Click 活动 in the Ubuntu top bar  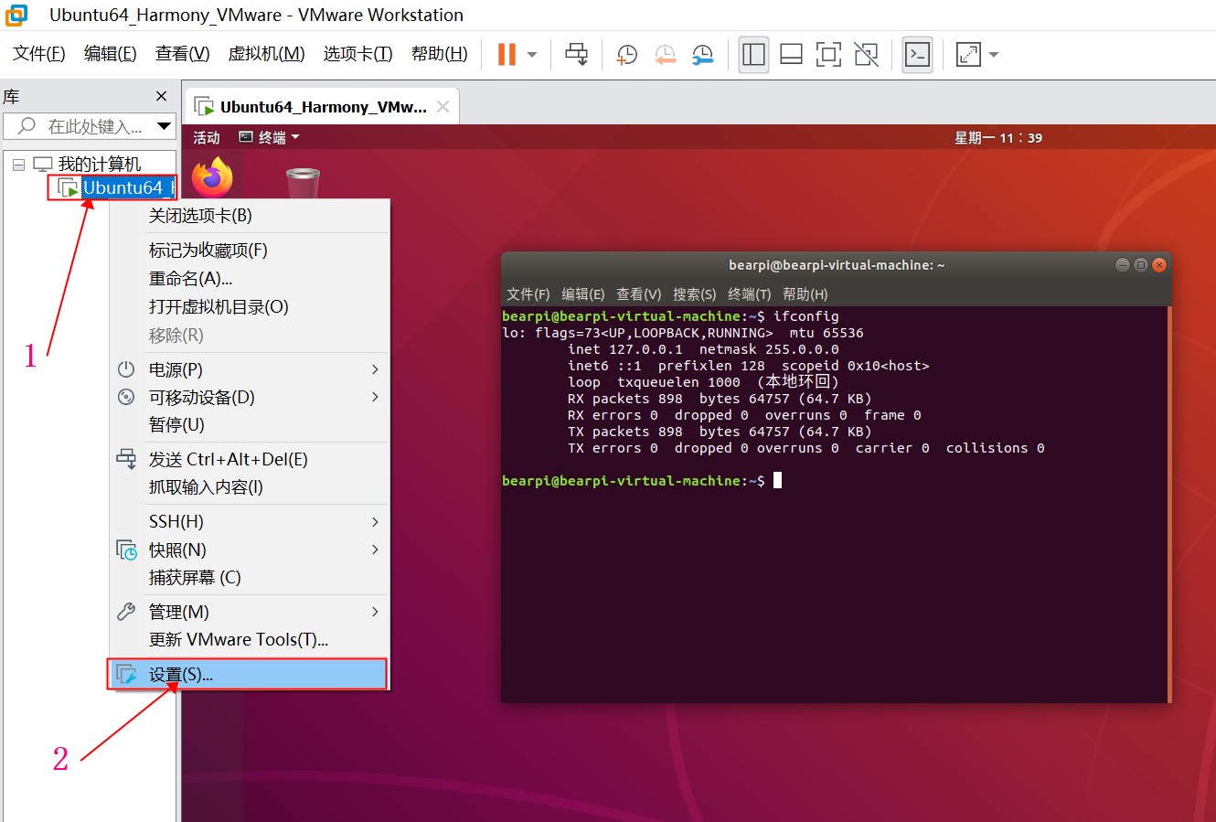[207, 138]
